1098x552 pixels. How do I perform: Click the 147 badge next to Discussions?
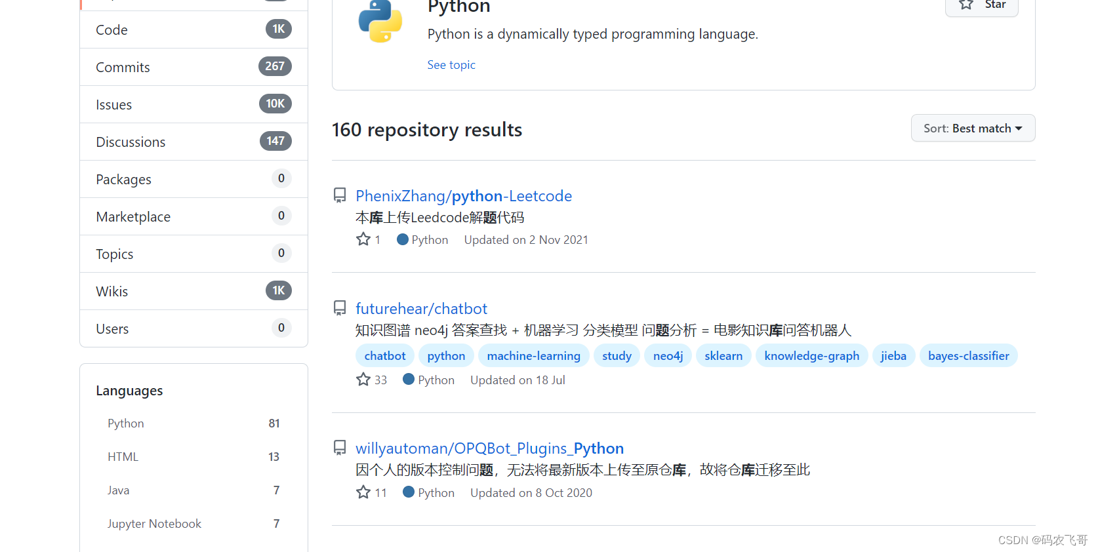tap(275, 141)
